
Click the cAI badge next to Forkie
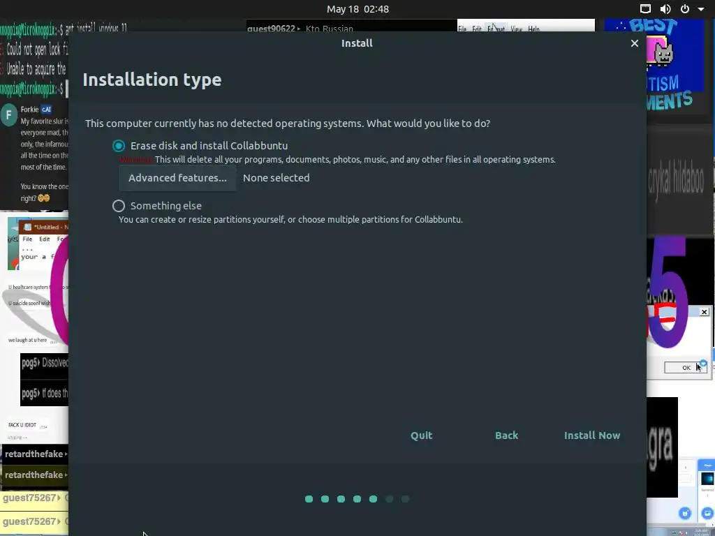(x=47, y=110)
